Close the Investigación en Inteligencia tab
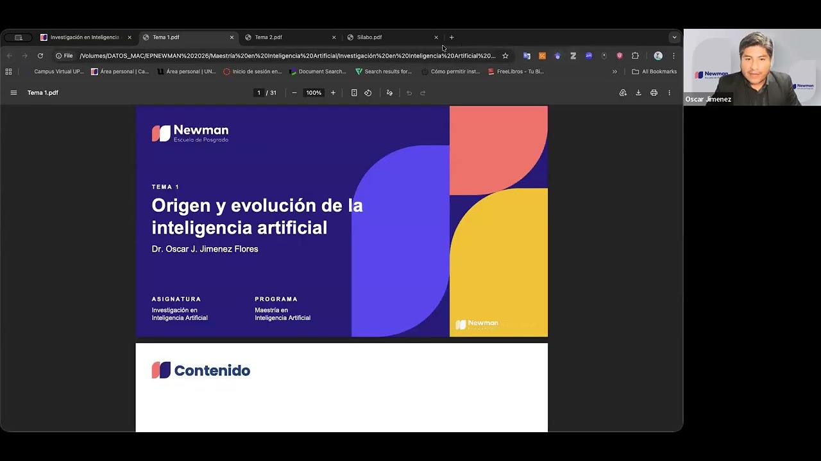 click(130, 37)
